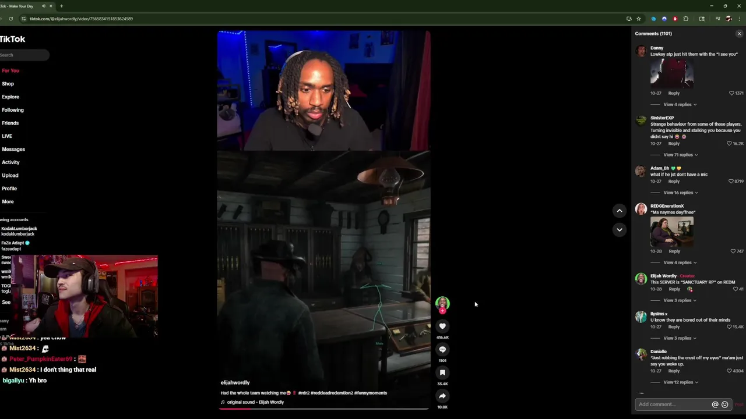Like Adam_Bh's comment heart icon

731,182
